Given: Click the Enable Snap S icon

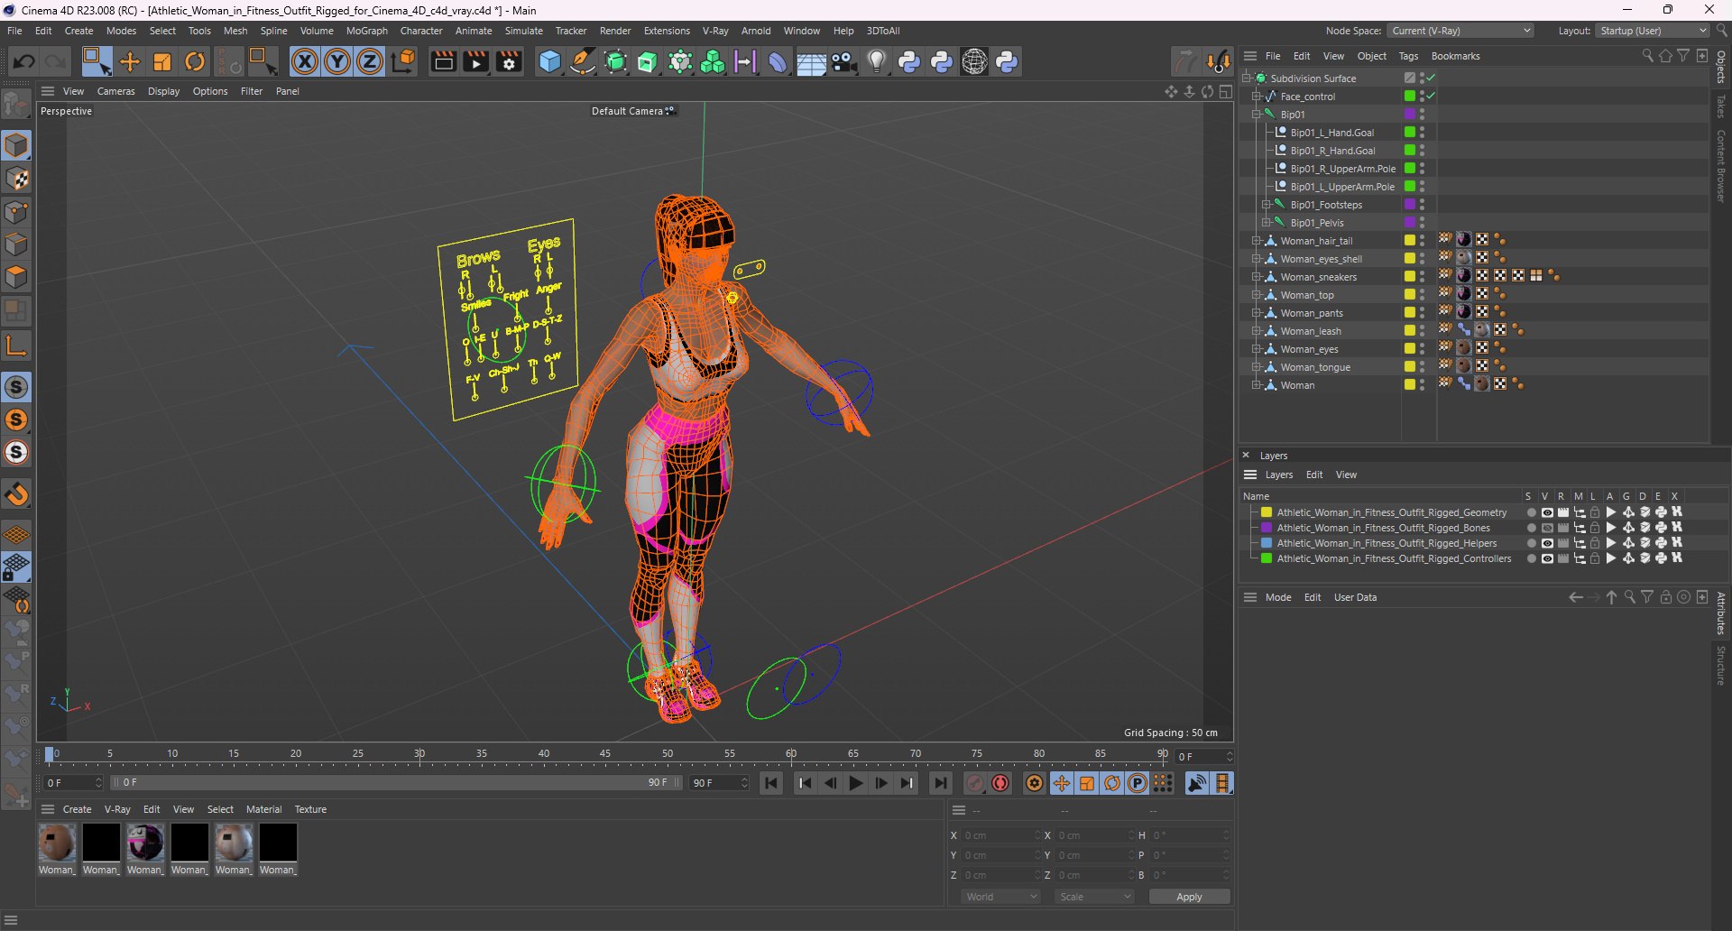Looking at the screenshot, I should 16,387.
